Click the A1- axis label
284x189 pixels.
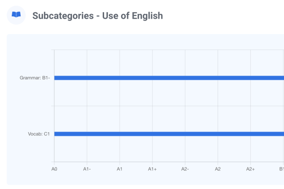(87, 169)
